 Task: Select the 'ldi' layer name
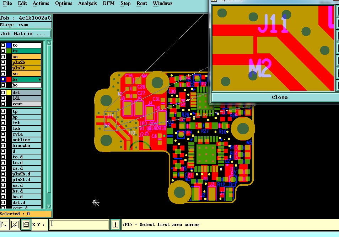pyautogui.click(x=26, y=98)
